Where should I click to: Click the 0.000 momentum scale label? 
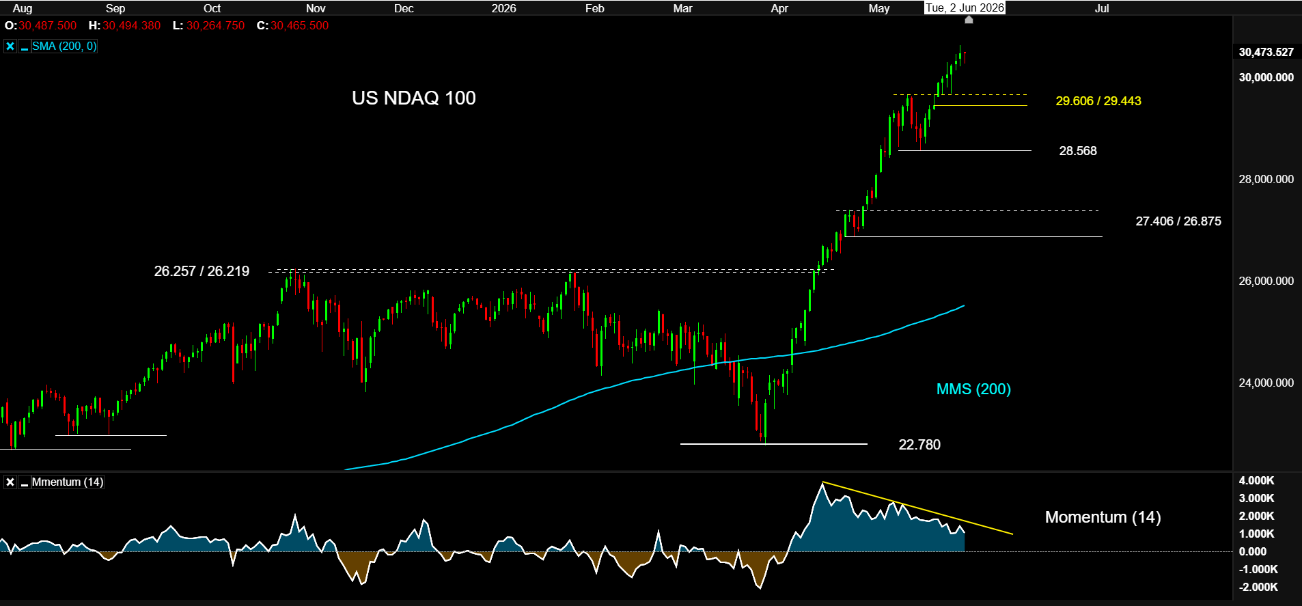pos(1253,551)
